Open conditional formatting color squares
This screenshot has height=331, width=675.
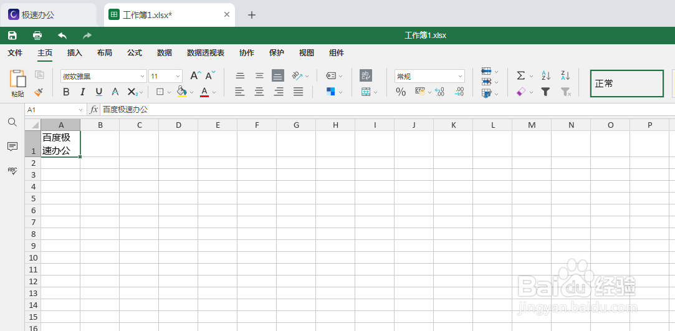[x=330, y=92]
